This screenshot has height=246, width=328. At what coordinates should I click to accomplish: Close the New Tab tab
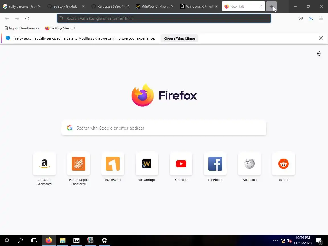[261, 7]
